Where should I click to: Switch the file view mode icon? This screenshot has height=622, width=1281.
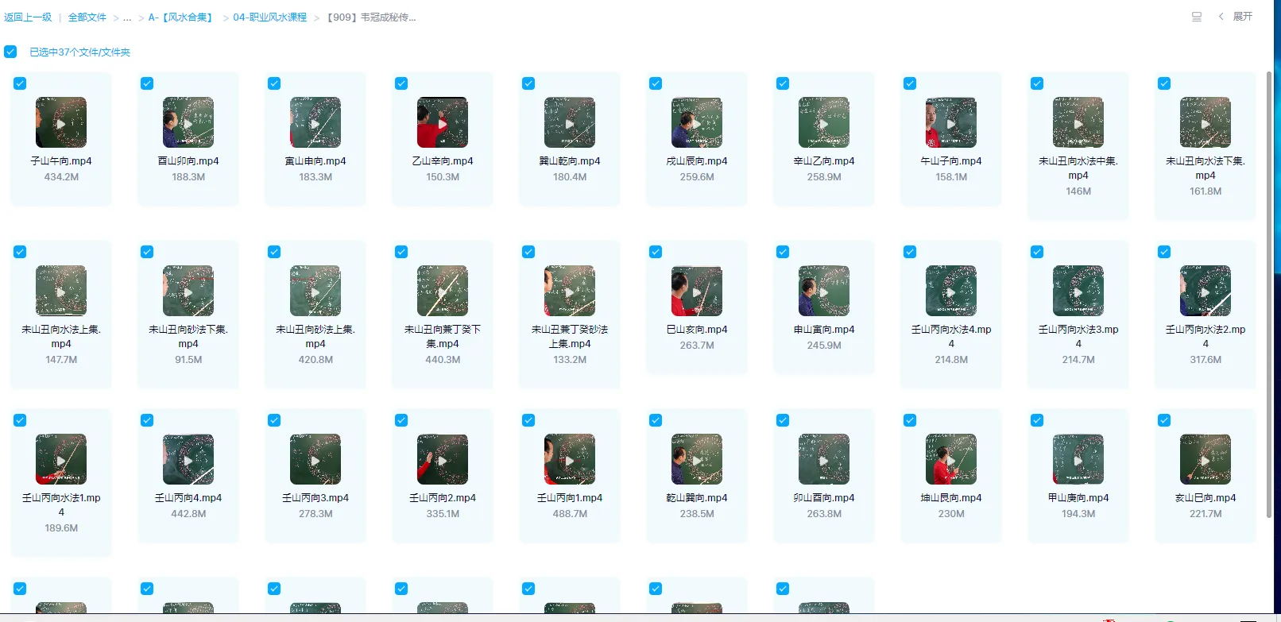[1197, 17]
